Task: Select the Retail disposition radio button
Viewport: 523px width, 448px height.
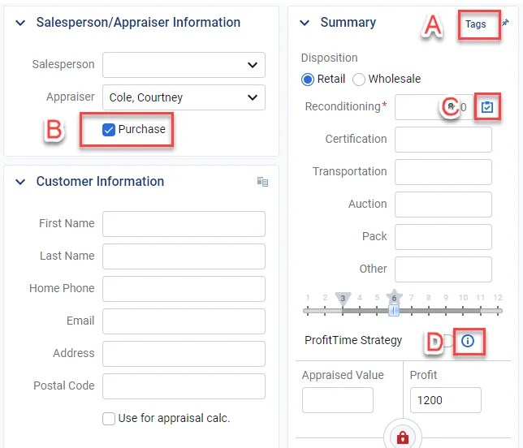Action: 308,80
